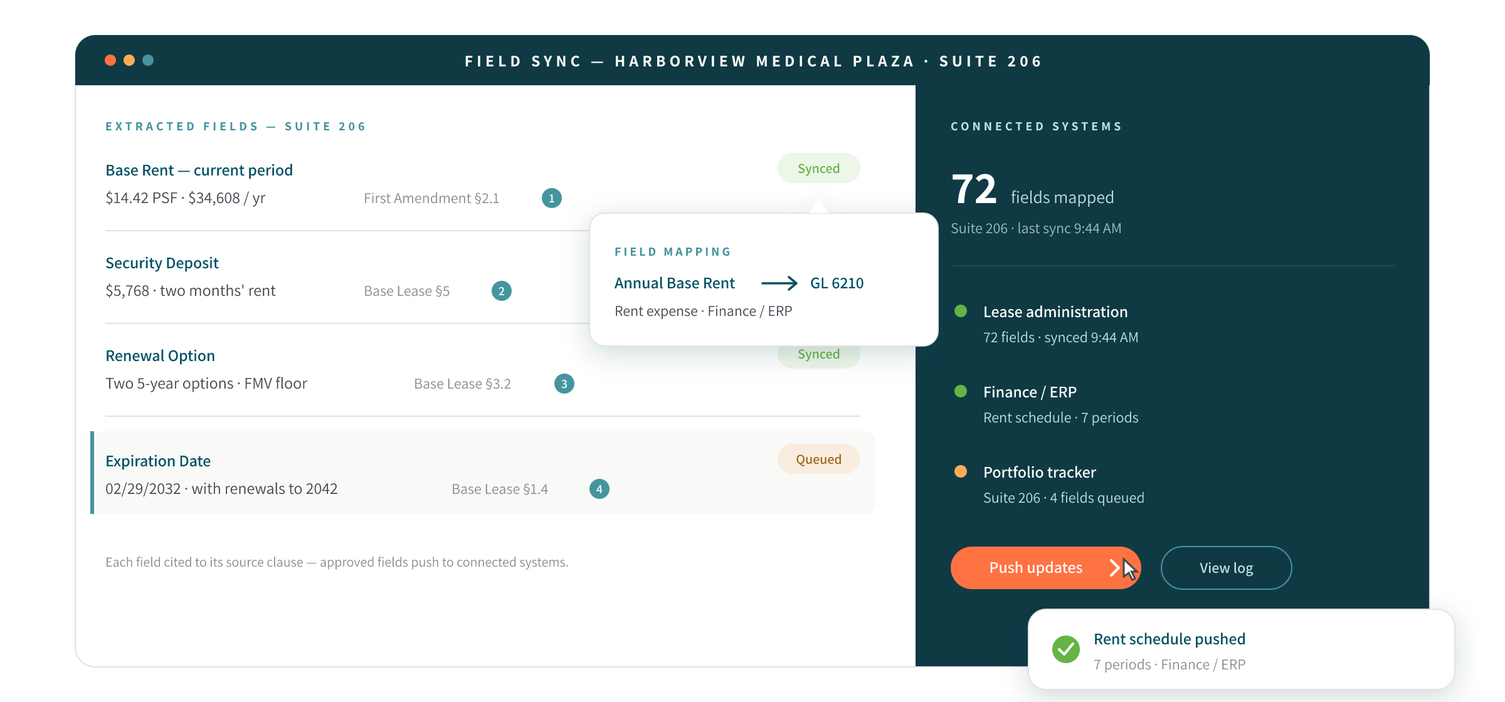
Task: Click the footnote about source clause citations
Action: tap(337, 562)
